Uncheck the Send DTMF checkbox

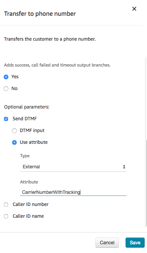tap(6, 119)
